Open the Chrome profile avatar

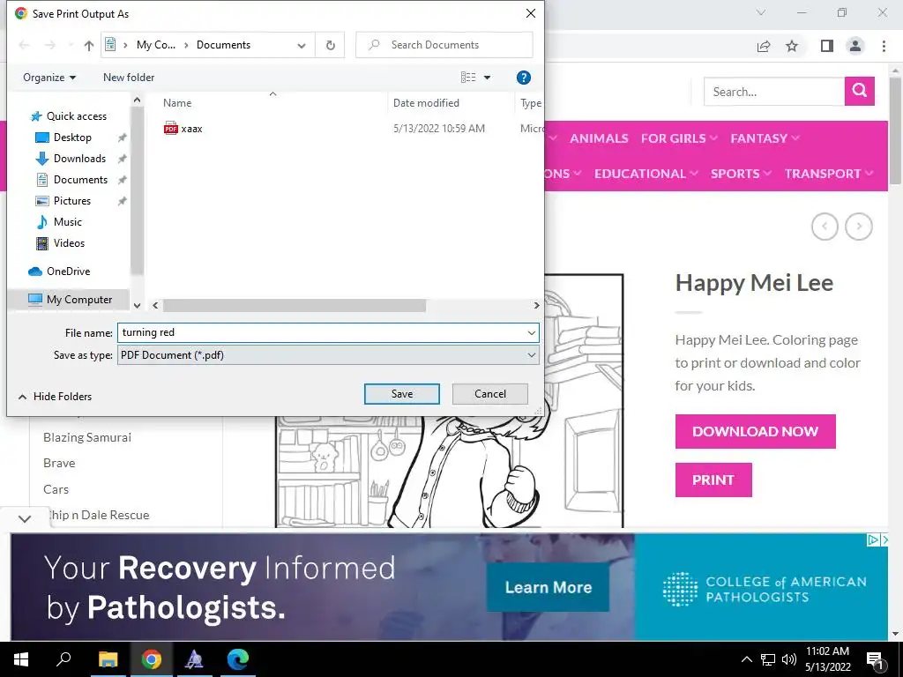pos(855,46)
